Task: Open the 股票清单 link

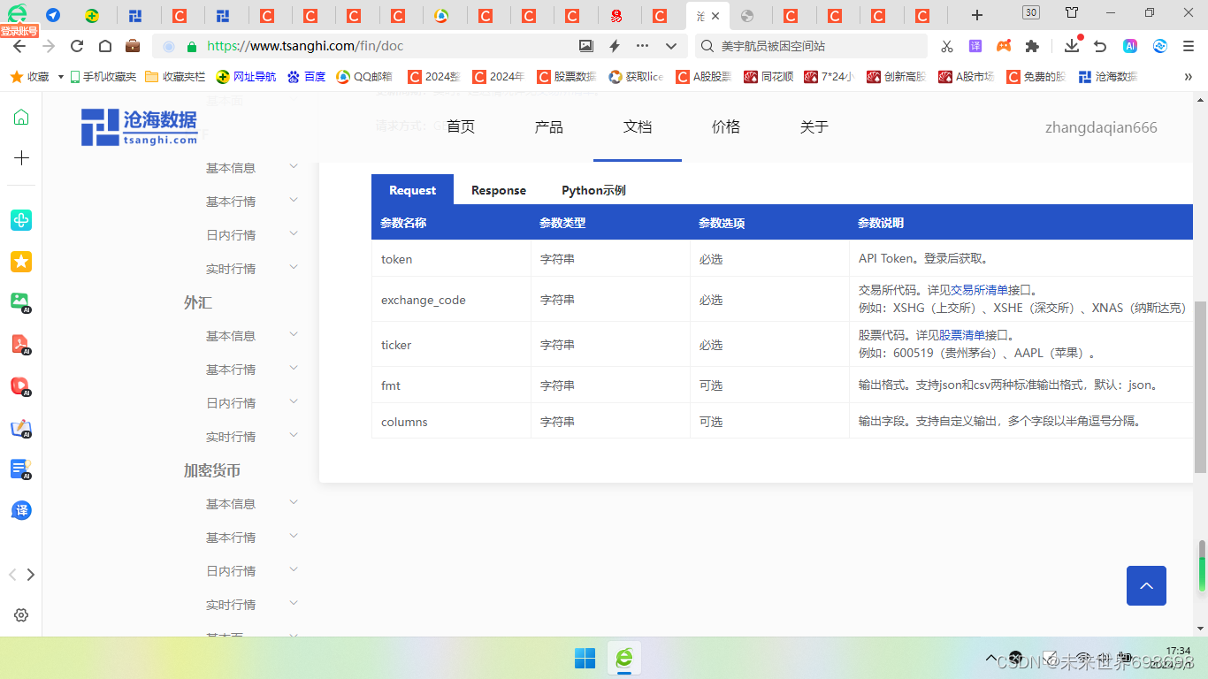Action: 962,335
